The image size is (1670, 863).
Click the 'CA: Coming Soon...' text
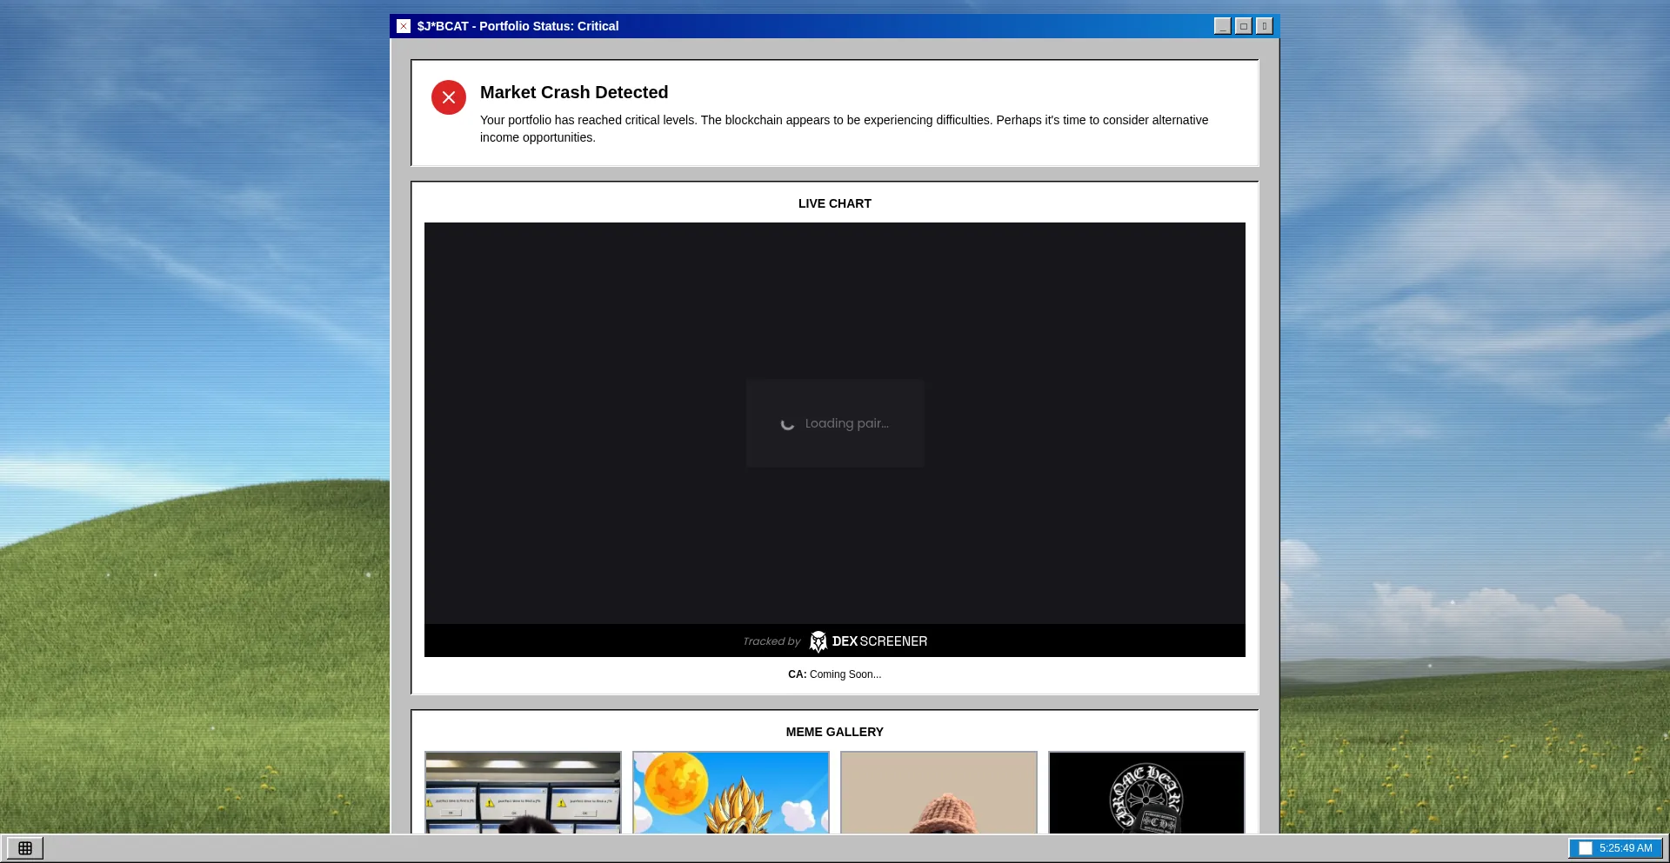pyautogui.click(x=834, y=674)
